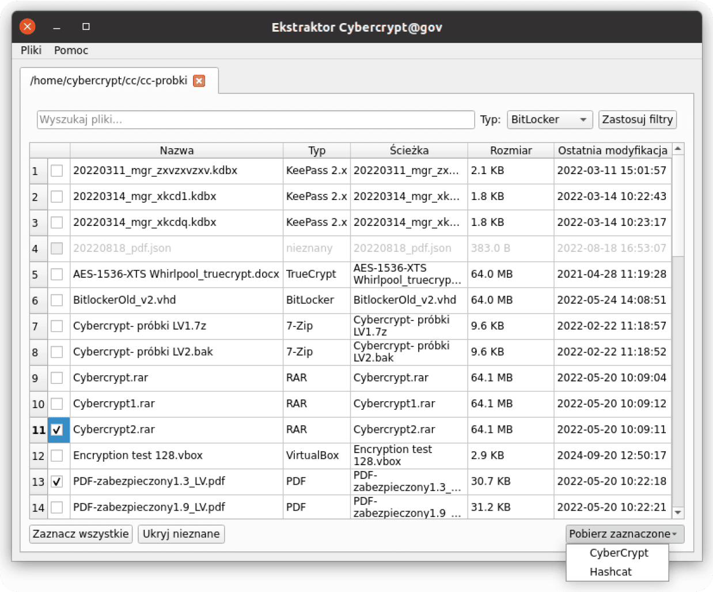This screenshot has height=592, width=713.
Task: Open the Typ BitLocker filter dropdown
Action: coord(549,119)
